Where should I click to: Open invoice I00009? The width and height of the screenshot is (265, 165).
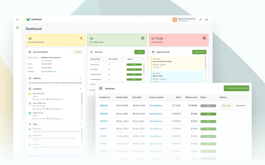pyautogui.click(x=103, y=136)
